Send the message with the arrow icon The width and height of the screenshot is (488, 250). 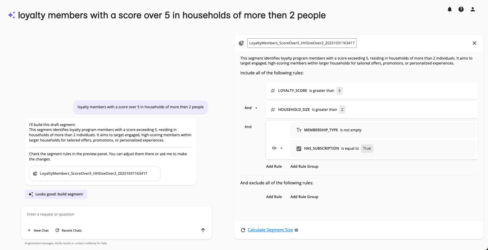(x=203, y=230)
